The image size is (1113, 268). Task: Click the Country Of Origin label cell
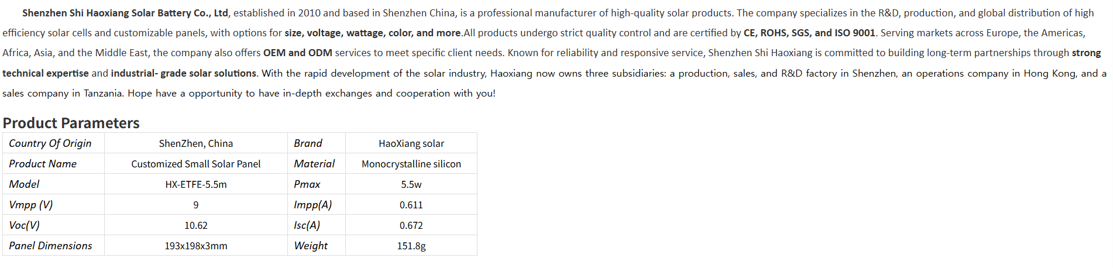point(50,143)
